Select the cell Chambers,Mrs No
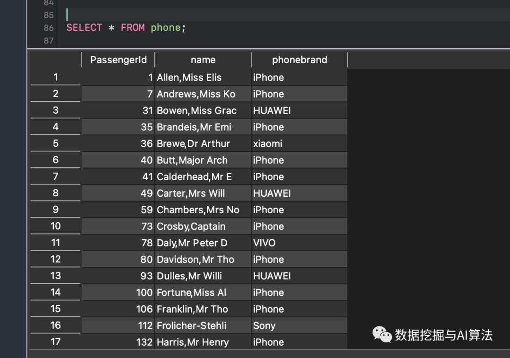Screen dimensions: 510x358 pos(203,210)
